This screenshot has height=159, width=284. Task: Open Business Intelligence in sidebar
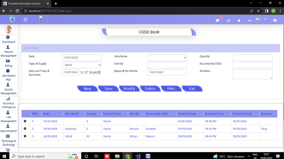coord(8,103)
